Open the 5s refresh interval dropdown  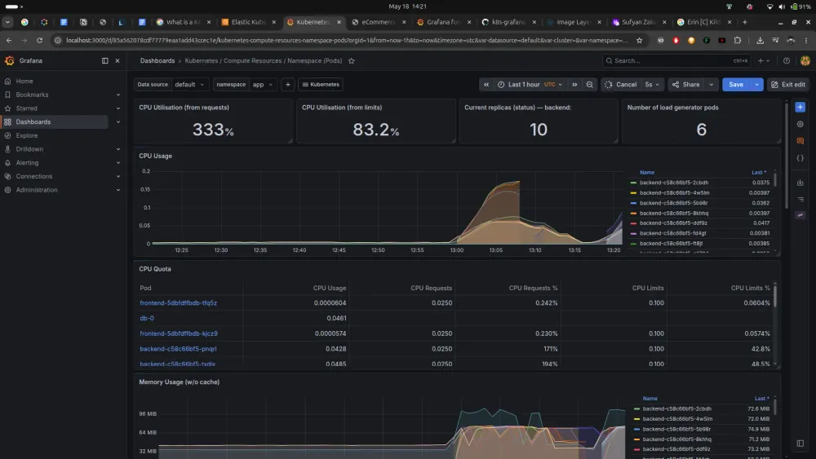(652, 84)
